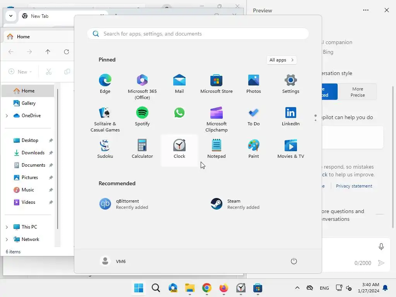Viewport: 396px width, 297px height.
Task: Open the VM6 user account menu
Action: click(113, 261)
